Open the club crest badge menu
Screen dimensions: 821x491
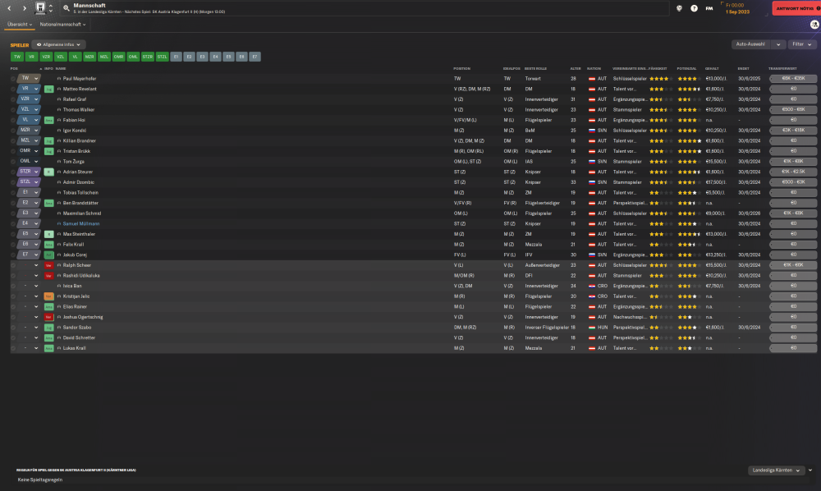(40, 8)
